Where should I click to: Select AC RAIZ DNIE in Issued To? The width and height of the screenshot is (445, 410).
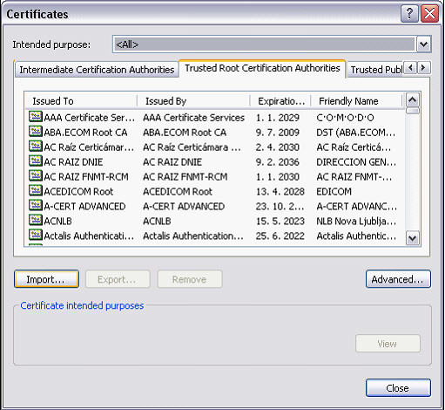click(x=73, y=162)
